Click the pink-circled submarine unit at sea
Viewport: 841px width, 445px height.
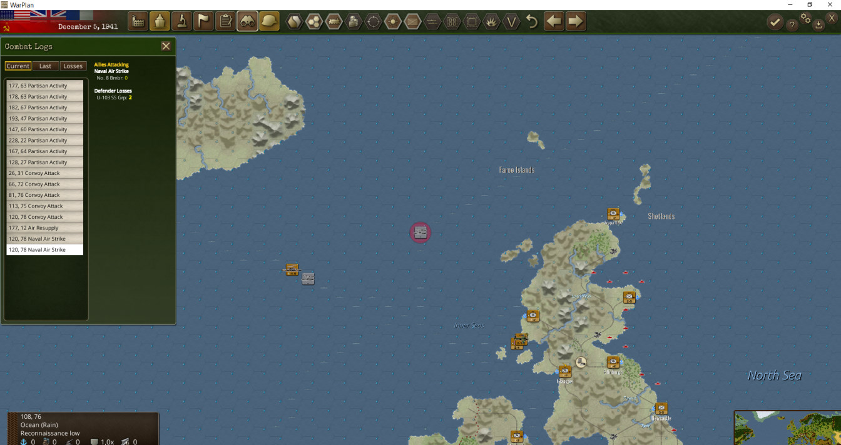(x=421, y=232)
